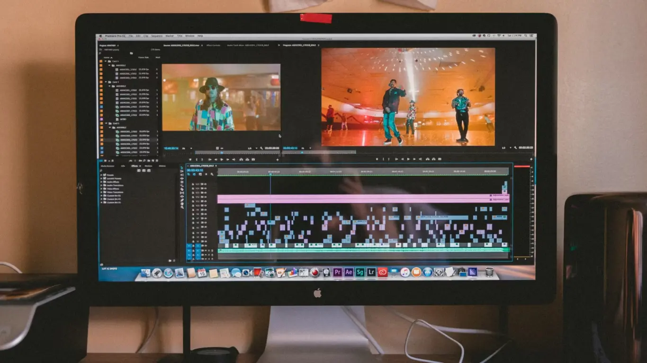Switch to Media Browser tab

108,166
